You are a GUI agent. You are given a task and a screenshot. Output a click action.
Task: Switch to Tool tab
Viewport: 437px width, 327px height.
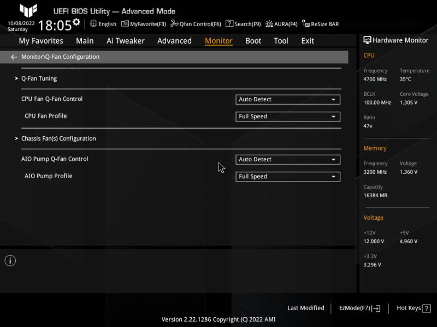tap(281, 41)
